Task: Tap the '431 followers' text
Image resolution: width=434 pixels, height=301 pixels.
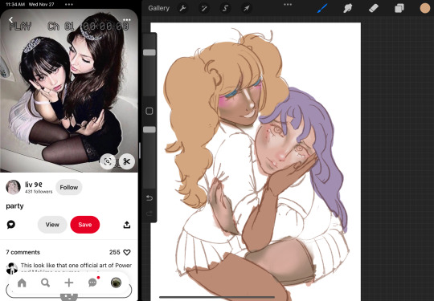Action: (x=39, y=192)
